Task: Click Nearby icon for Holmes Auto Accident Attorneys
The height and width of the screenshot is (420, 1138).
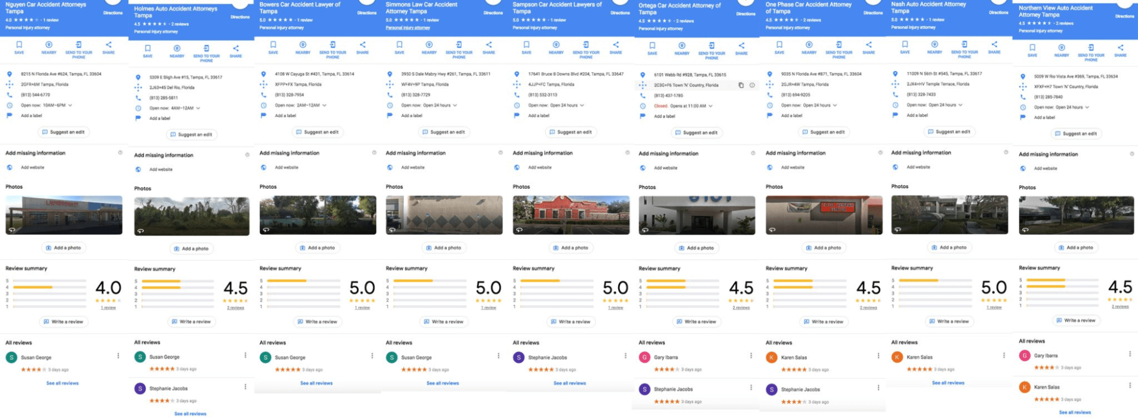Action: point(177,49)
